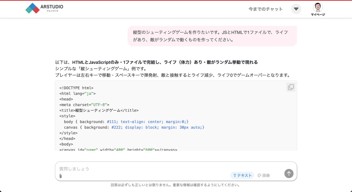This screenshot has width=352, height=192.
Task: Click the pink user message bubble
Action: [x=212, y=36]
